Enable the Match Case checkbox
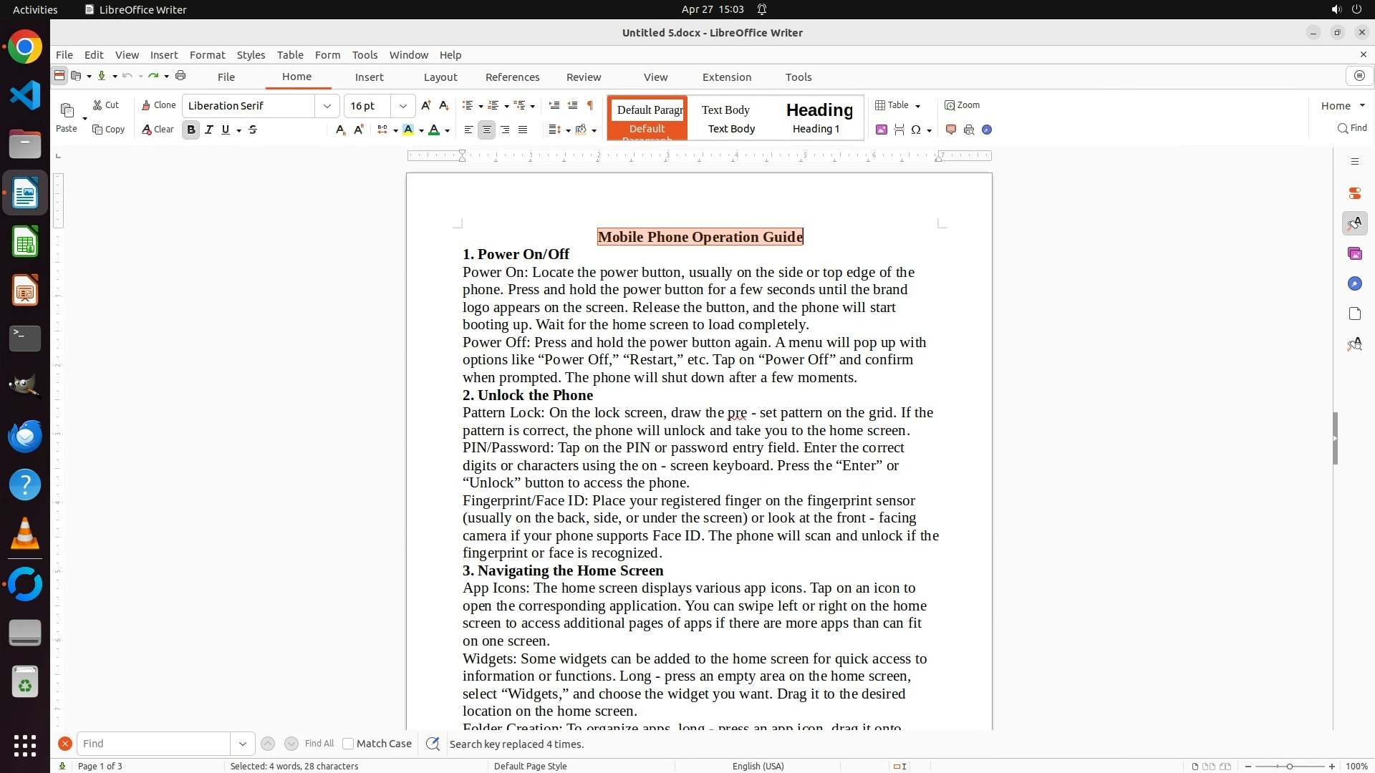The image size is (1375, 773). point(348,744)
